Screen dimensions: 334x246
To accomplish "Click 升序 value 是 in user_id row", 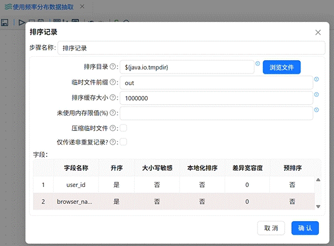I will [x=116, y=185].
